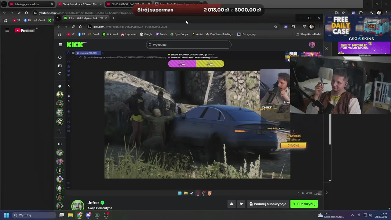Go to Kick Home via sidebar house icon
391x220 pixels.
point(60,57)
